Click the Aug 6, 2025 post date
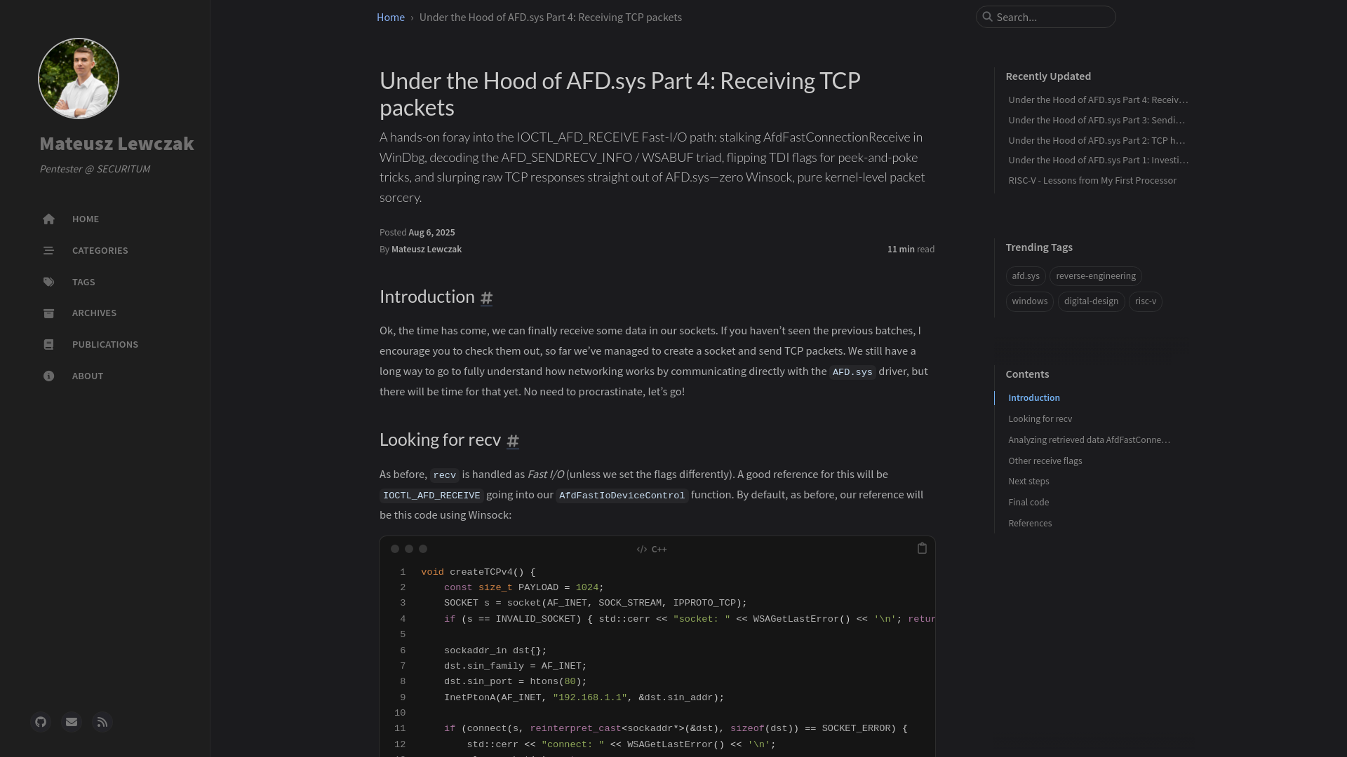Screen dimensions: 1347x757 [x=431, y=233]
